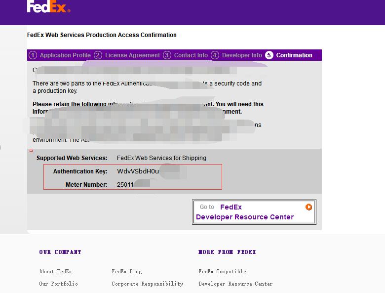Click the Go to FedEx Developer Resource Center button
Viewport: 385px width, 293px height.
pyautogui.click(x=254, y=212)
